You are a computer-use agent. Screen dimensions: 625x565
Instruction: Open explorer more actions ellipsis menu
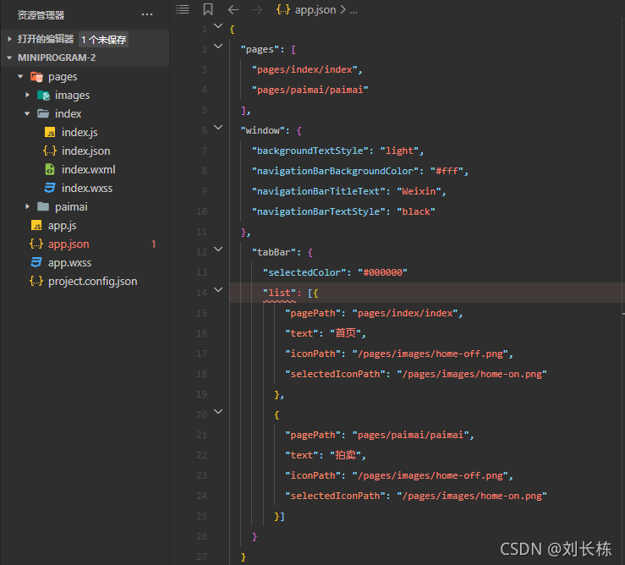pos(147,14)
